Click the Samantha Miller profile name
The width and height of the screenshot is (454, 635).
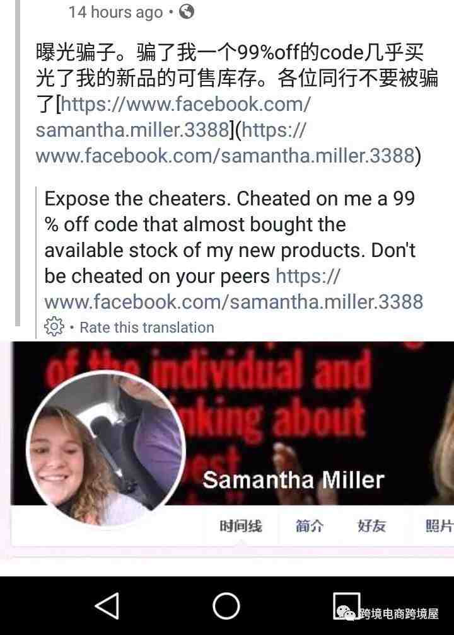tap(293, 480)
